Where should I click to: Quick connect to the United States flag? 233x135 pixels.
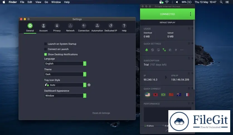147,95
